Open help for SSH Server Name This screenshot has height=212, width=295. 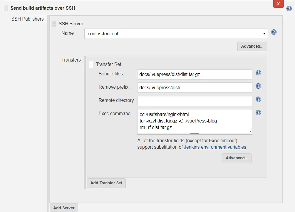point(274,32)
